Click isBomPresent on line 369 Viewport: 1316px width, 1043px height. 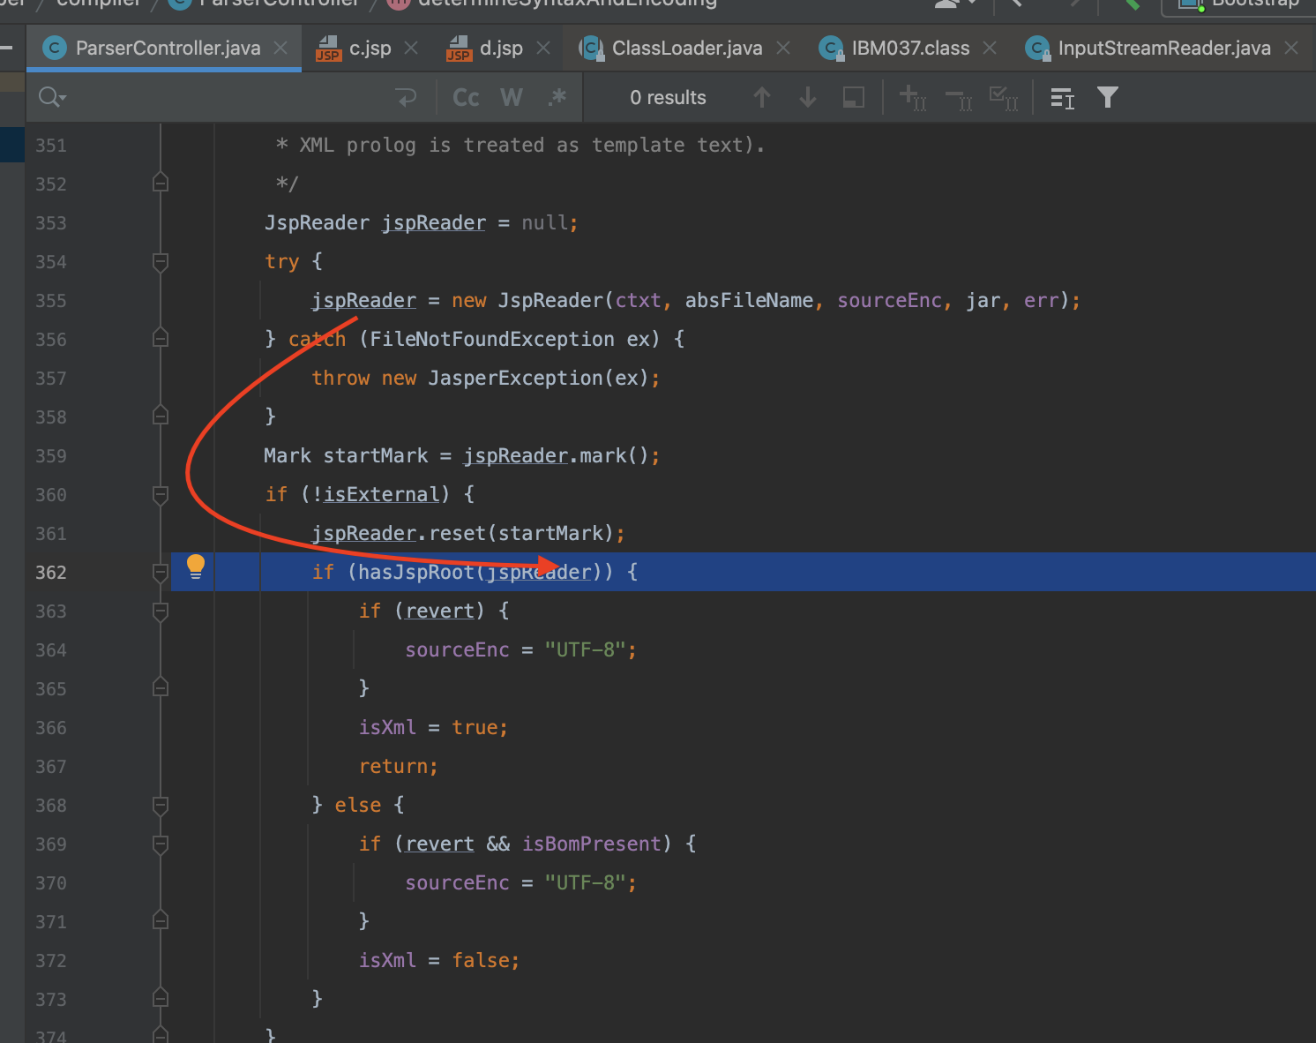(x=591, y=844)
